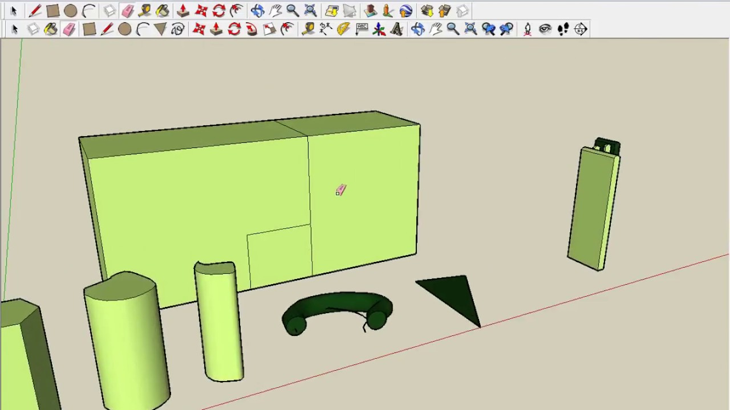Select the 3D Text tool

396,29
